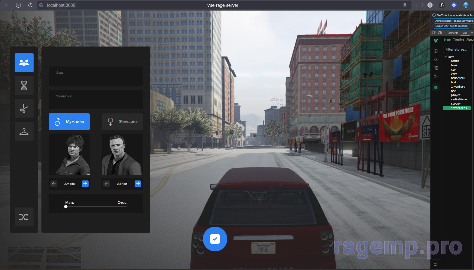Open the scissors hairstyle tab
Image resolution: width=474 pixels, height=270 pixels.
pos(24,108)
